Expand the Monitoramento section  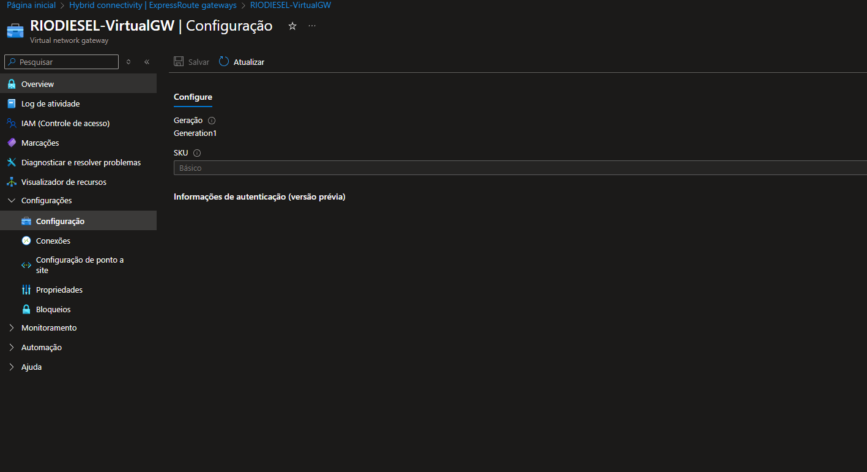coord(10,328)
